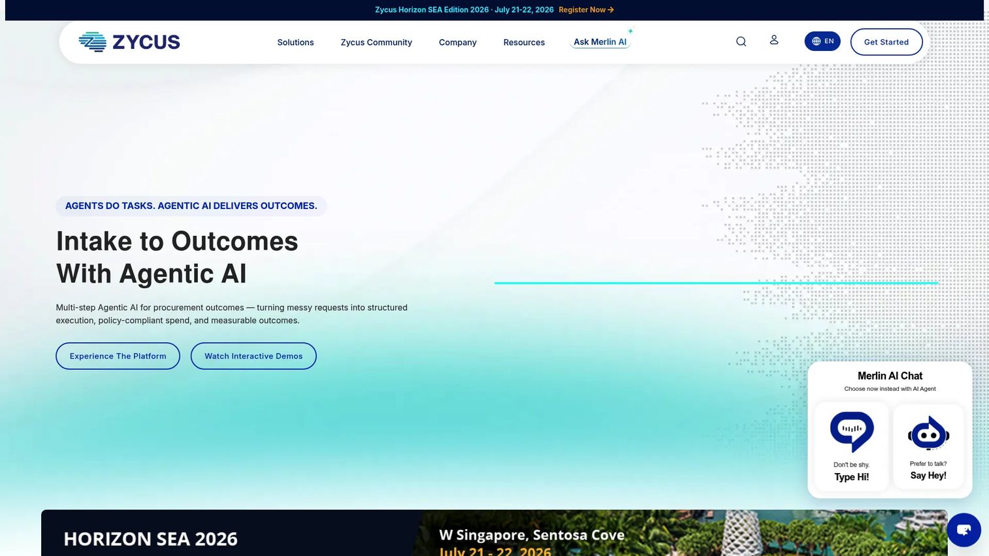This screenshot has width=989, height=556.
Task: Click 'Choose now instead with AI Agent' text
Action: click(x=890, y=389)
